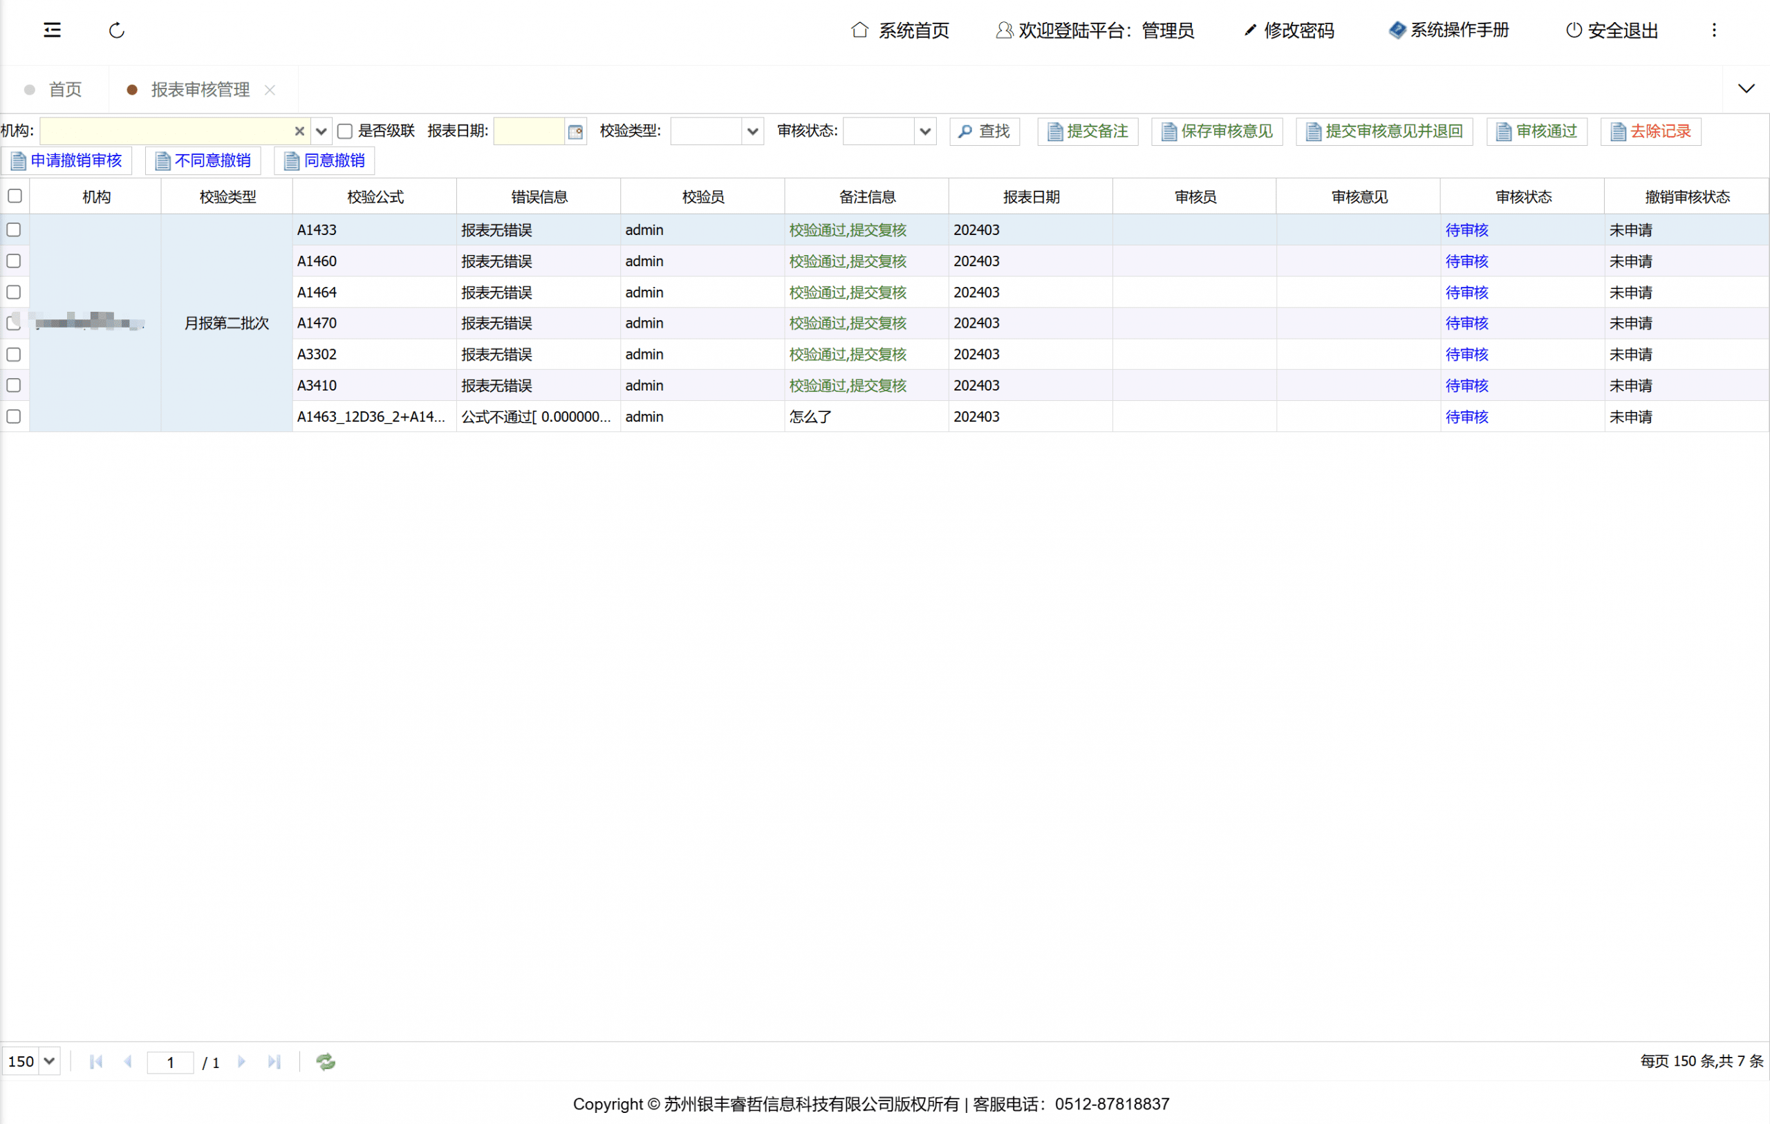Open the three-dot more options menu

pos(1714,30)
